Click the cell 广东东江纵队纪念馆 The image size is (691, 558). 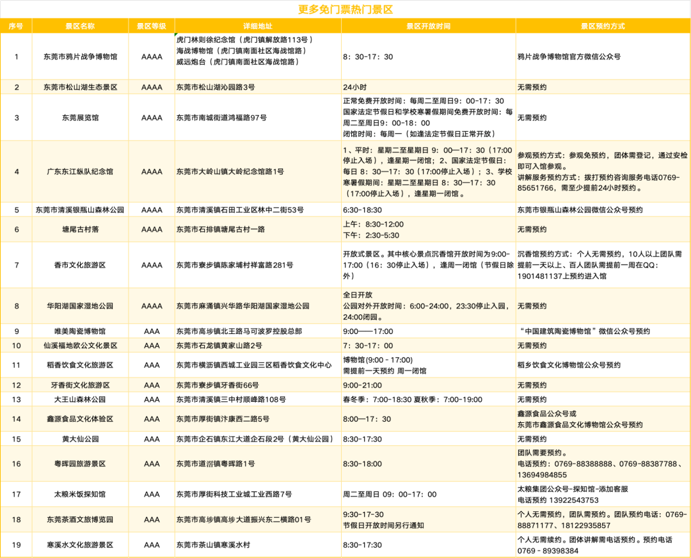click(x=80, y=171)
